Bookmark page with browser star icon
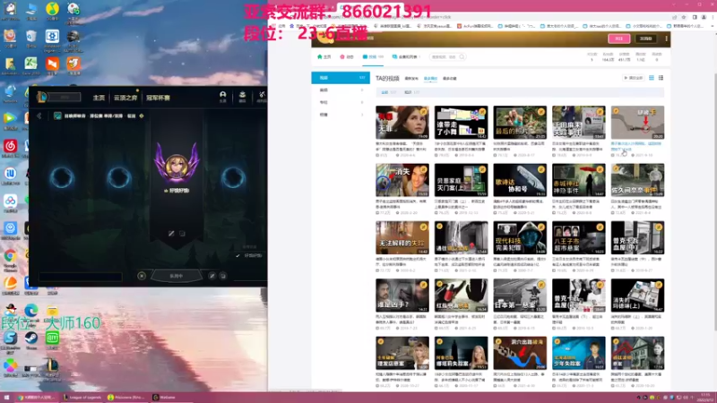Screen dimensions: 717x403 684,17
